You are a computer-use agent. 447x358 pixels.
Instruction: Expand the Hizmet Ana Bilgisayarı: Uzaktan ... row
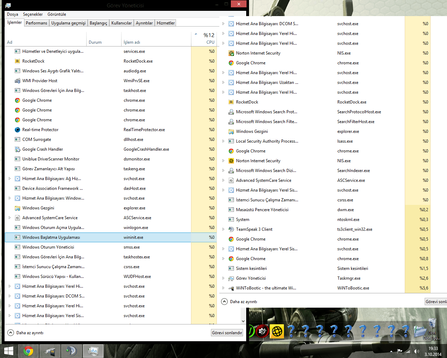click(x=223, y=83)
